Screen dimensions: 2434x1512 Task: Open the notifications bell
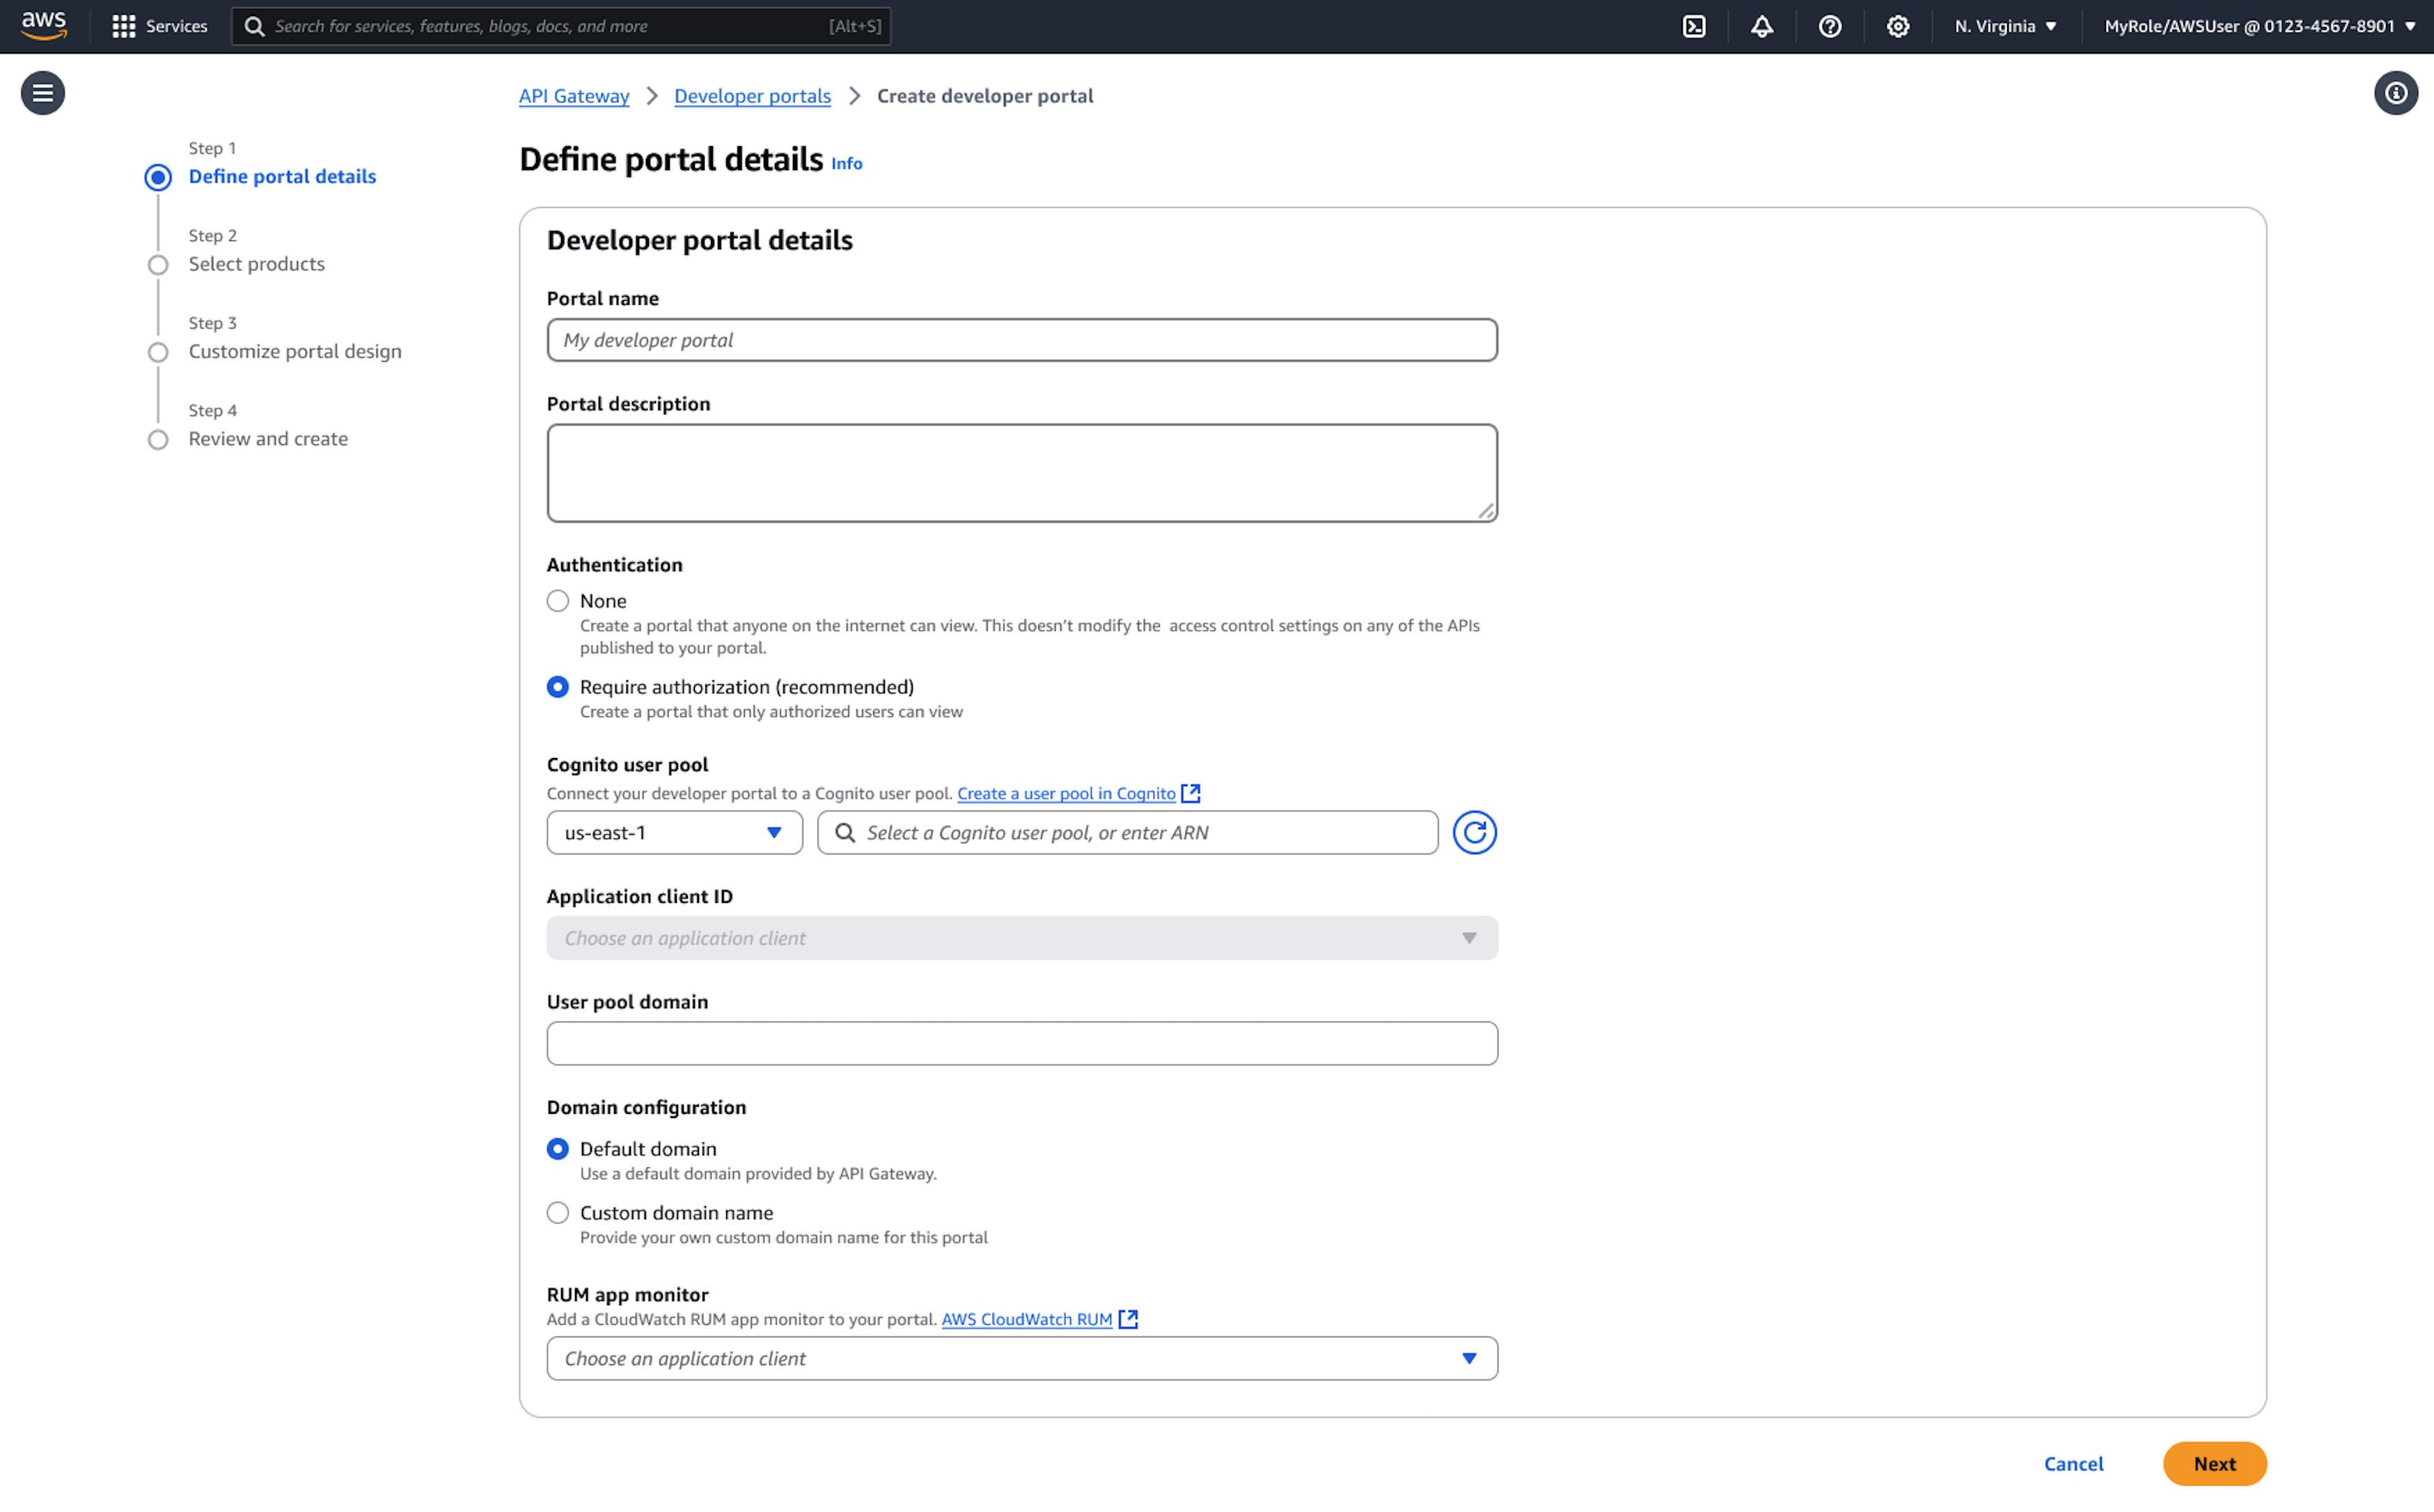(x=1762, y=26)
